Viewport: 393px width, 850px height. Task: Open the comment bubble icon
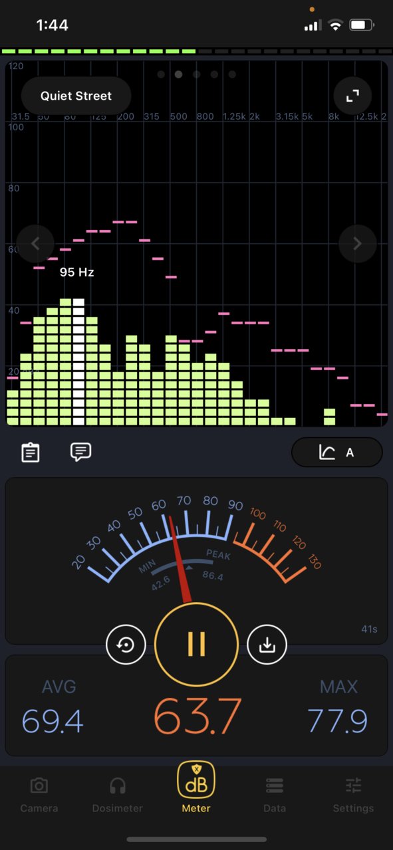point(80,452)
